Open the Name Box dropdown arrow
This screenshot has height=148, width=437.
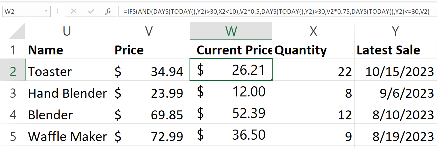tap(47, 12)
